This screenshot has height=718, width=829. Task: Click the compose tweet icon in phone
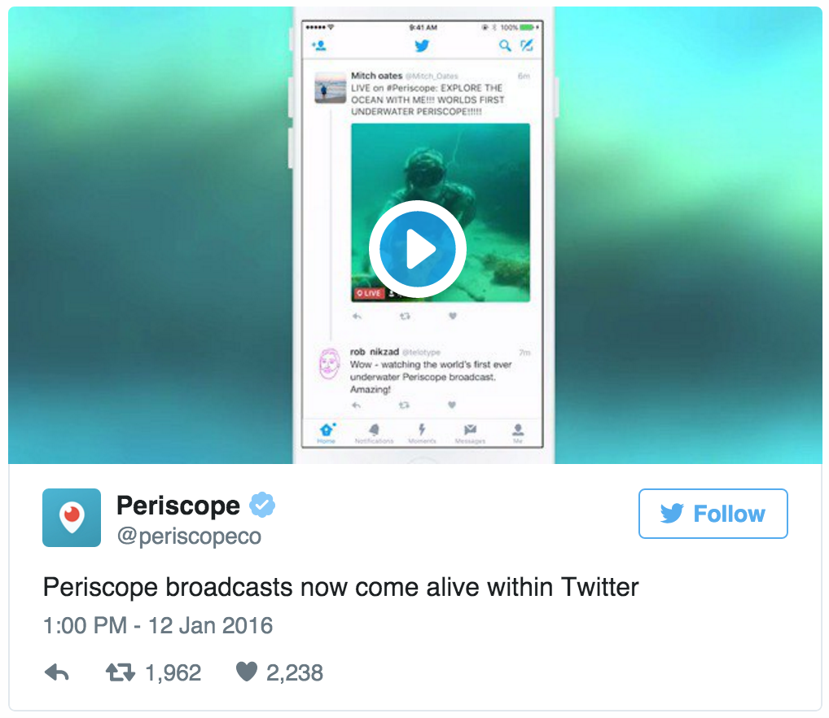(527, 46)
